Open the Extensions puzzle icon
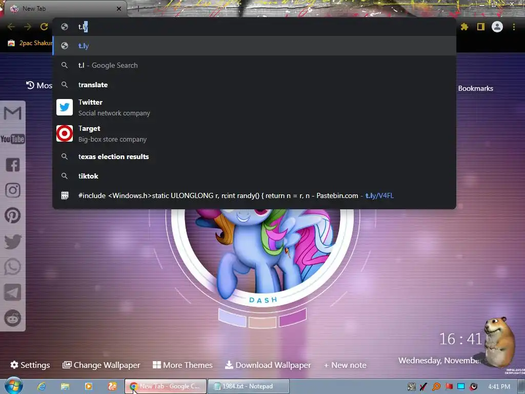This screenshot has width=525, height=394. click(x=465, y=27)
